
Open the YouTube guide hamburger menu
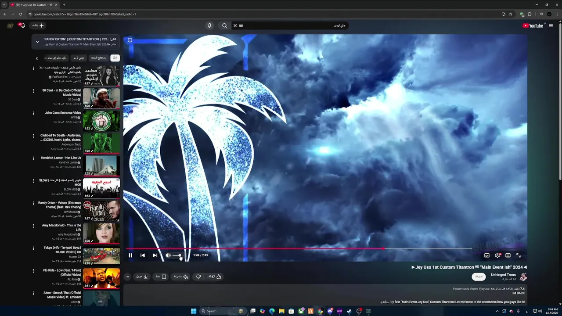click(x=551, y=25)
